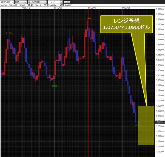This screenshot has width=165, height=157.
Task: Click the 1.11794 orange price label
Action: pos(9,33)
